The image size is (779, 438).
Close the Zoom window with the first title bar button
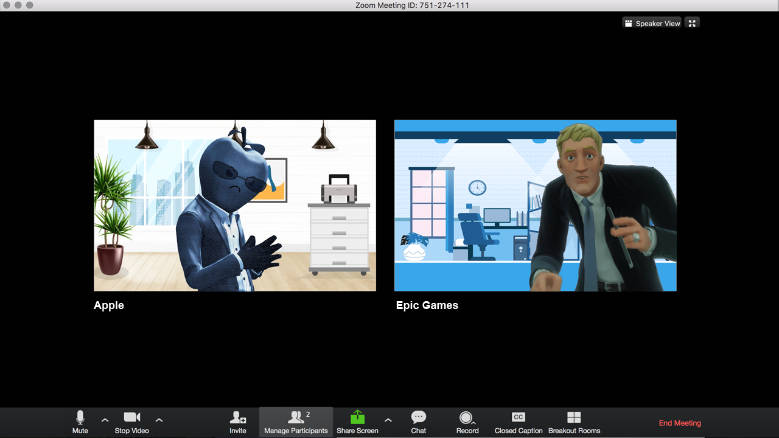tap(6, 5)
